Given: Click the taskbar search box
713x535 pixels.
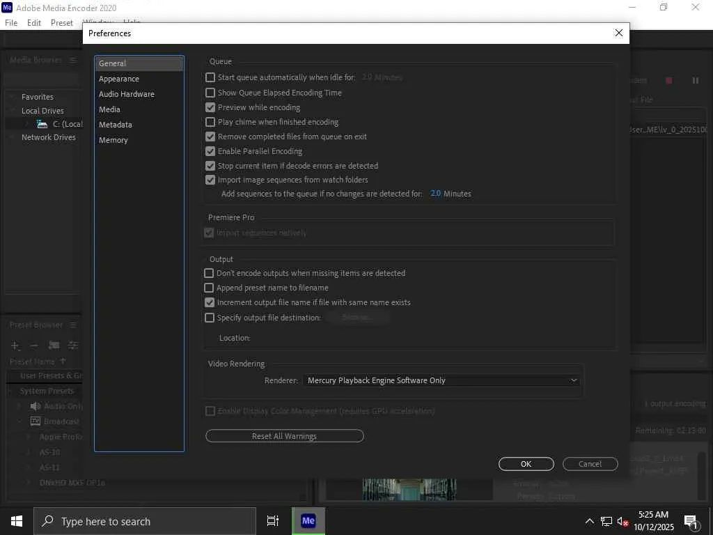Looking at the screenshot, I should coord(145,521).
